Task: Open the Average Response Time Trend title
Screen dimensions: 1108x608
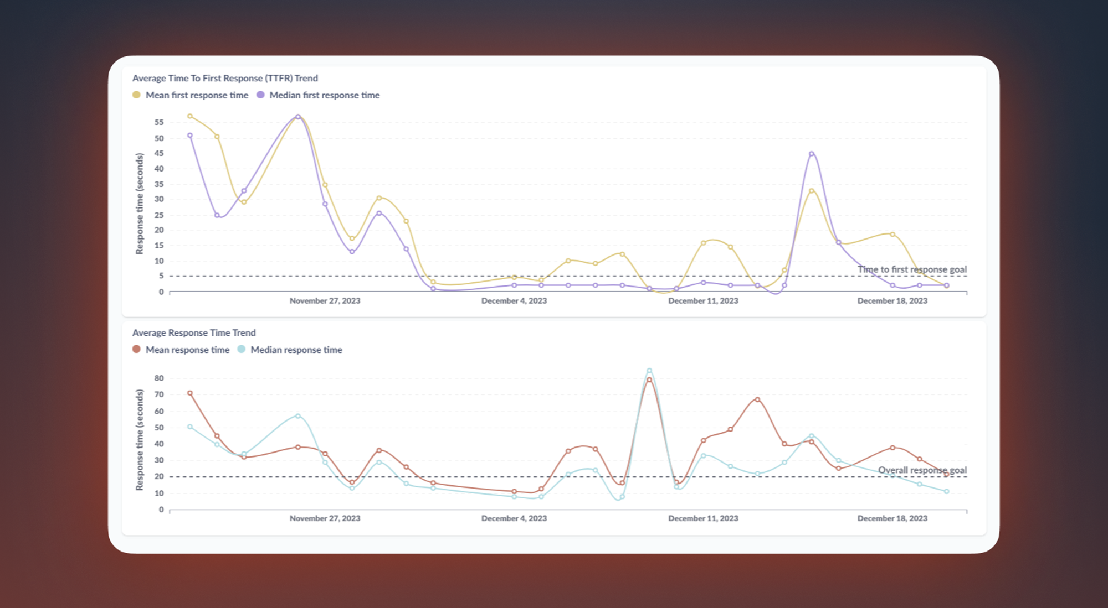Action: tap(194, 332)
